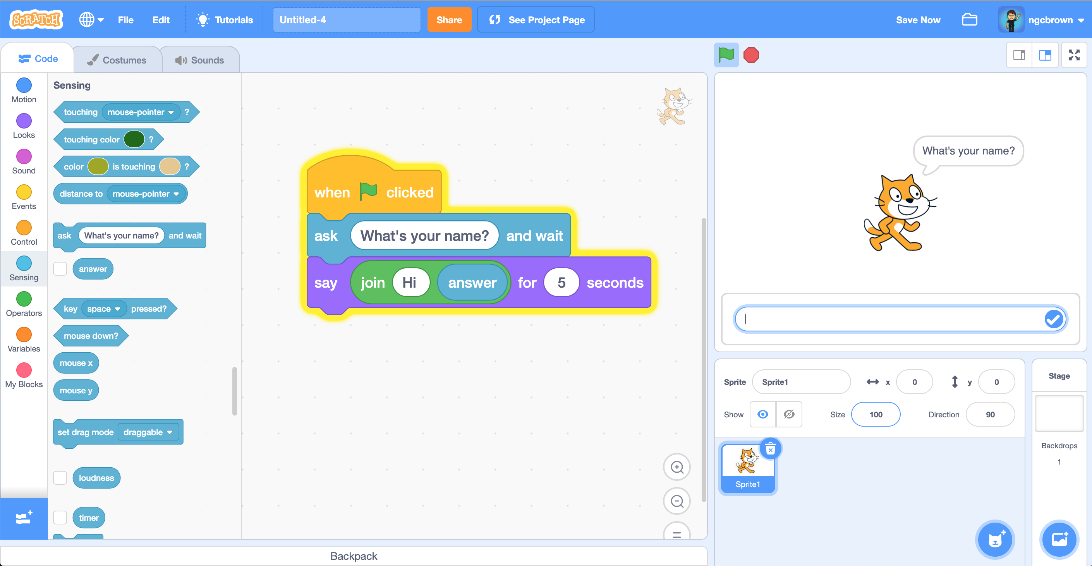Click the Scratch logo

(x=36, y=19)
